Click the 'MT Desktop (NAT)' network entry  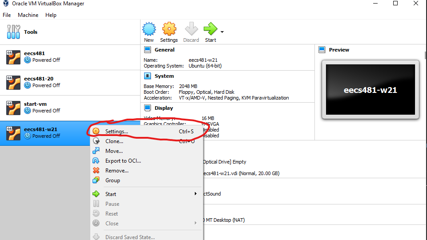(225, 220)
